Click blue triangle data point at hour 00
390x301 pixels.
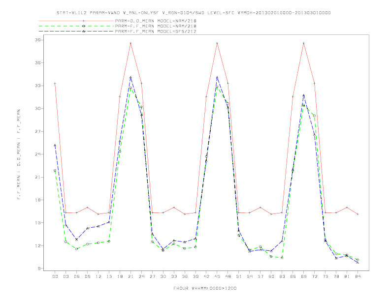point(55,145)
